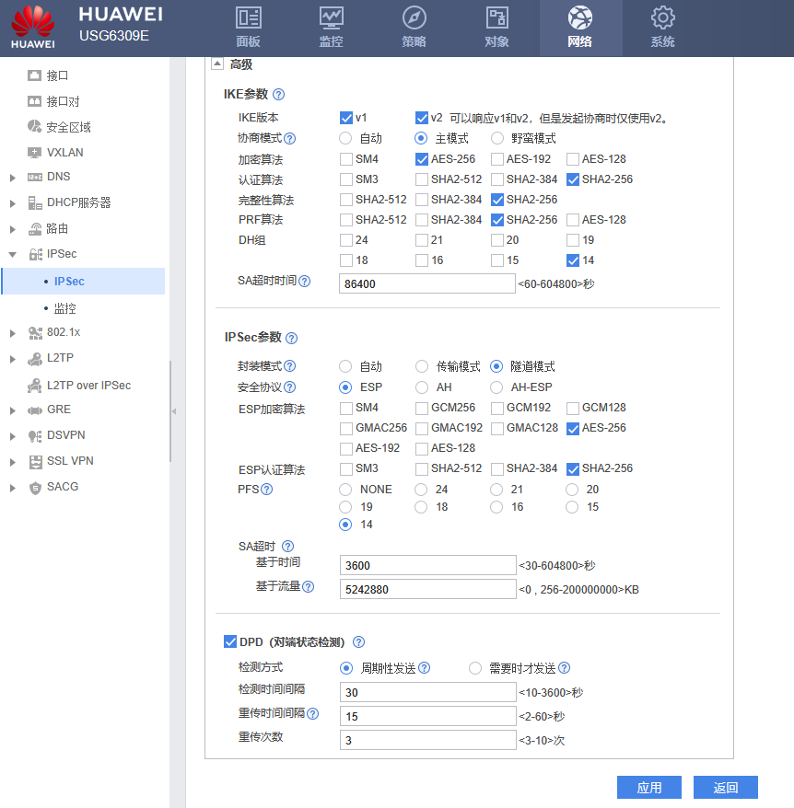Click the sidebar collapse splitter handle

tap(174, 411)
